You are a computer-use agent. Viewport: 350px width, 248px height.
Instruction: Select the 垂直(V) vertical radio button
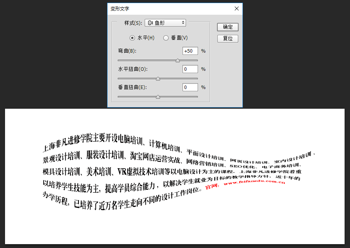(x=166, y=38)
